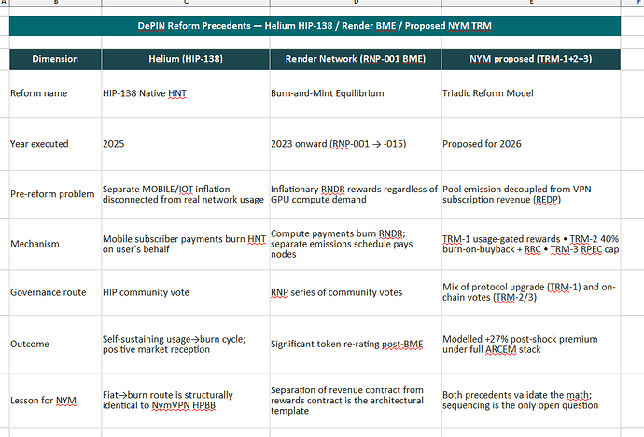Viewport: 644px width, 437px height.
Task: Click the cell 'Burn-and-Mint Equilibrium'
Action: (356, 93)
